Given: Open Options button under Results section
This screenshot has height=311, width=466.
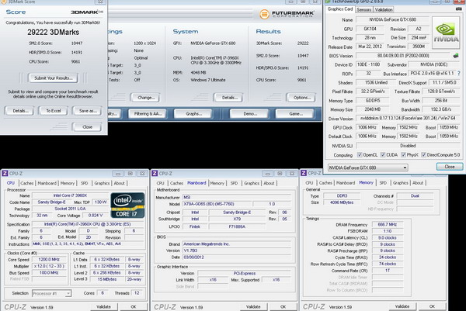Looking at the screenshot, I should (301, 98).
